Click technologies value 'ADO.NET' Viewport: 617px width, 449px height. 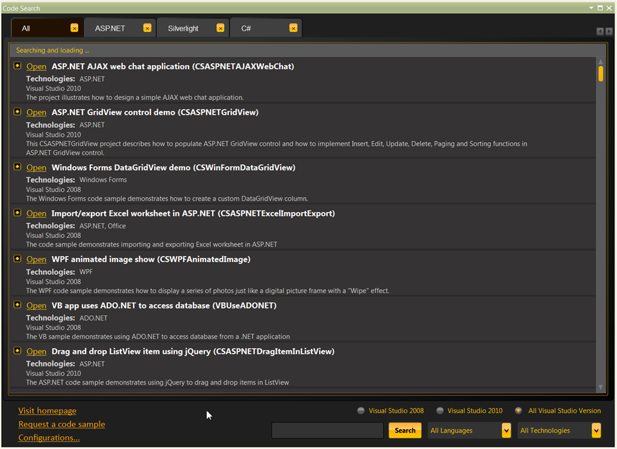[x=93, y=318]
